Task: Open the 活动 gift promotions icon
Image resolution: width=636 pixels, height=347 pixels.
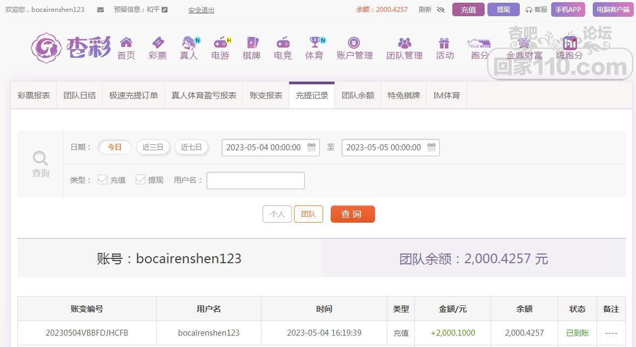Action: 444,43
